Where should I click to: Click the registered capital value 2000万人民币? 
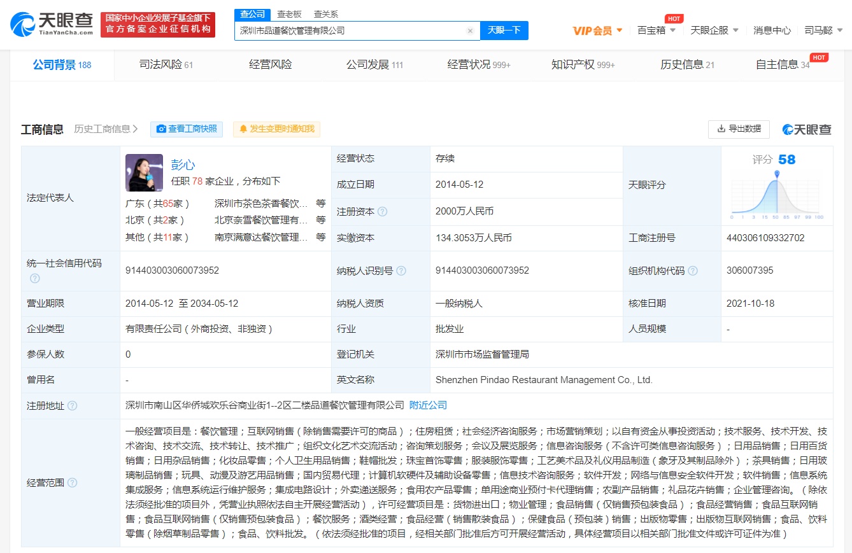[464, 212]
